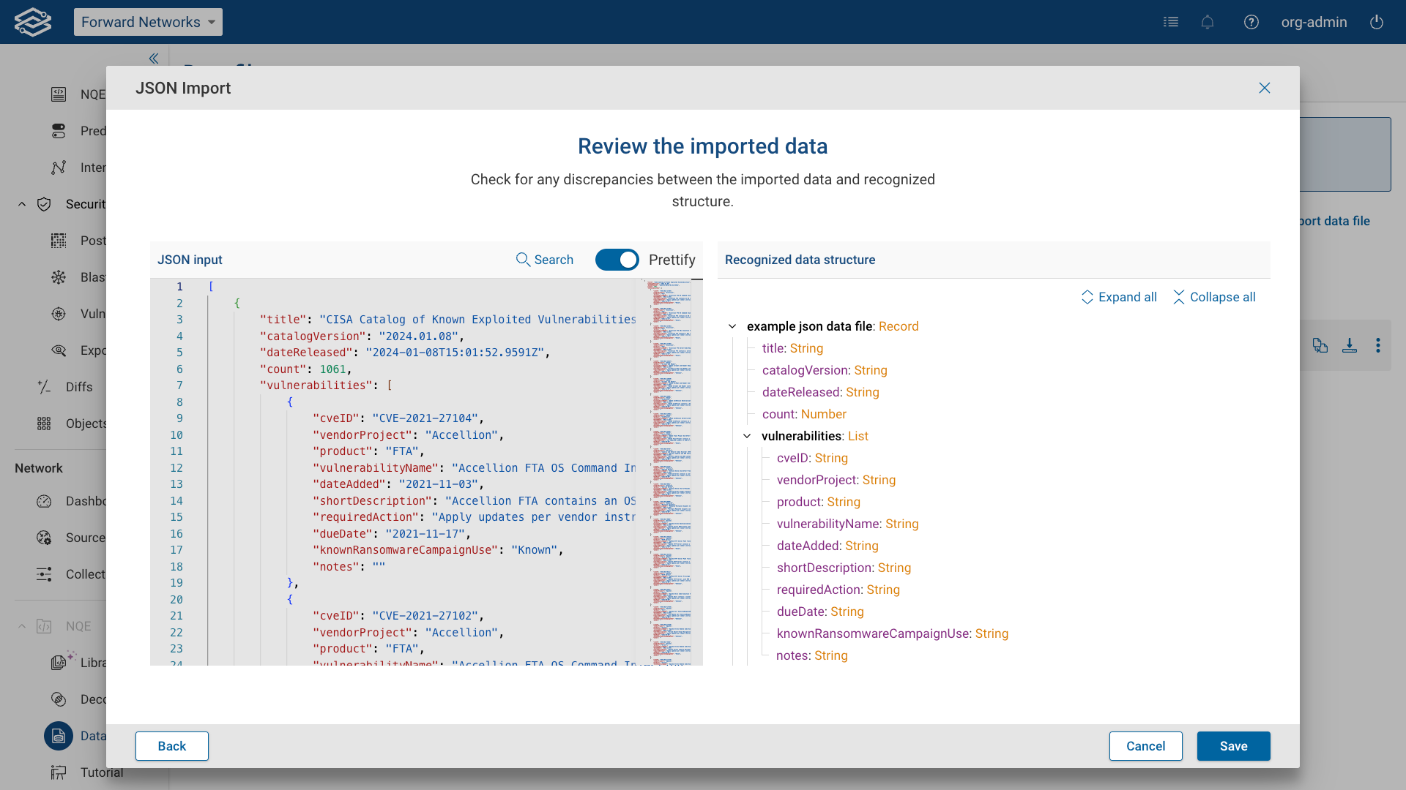Open the Forward Networks dropdown
The height and width of the screenshot is (790, 1406).
click(148, 22)
